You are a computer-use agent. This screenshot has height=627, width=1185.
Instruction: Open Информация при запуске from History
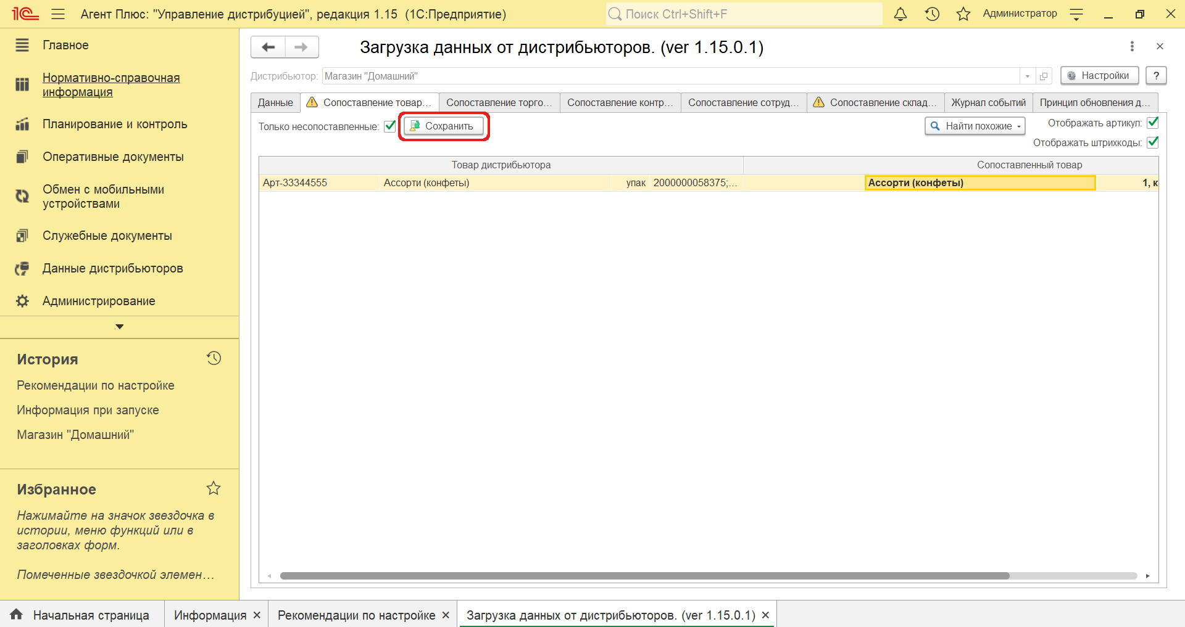tap(88, 410)
